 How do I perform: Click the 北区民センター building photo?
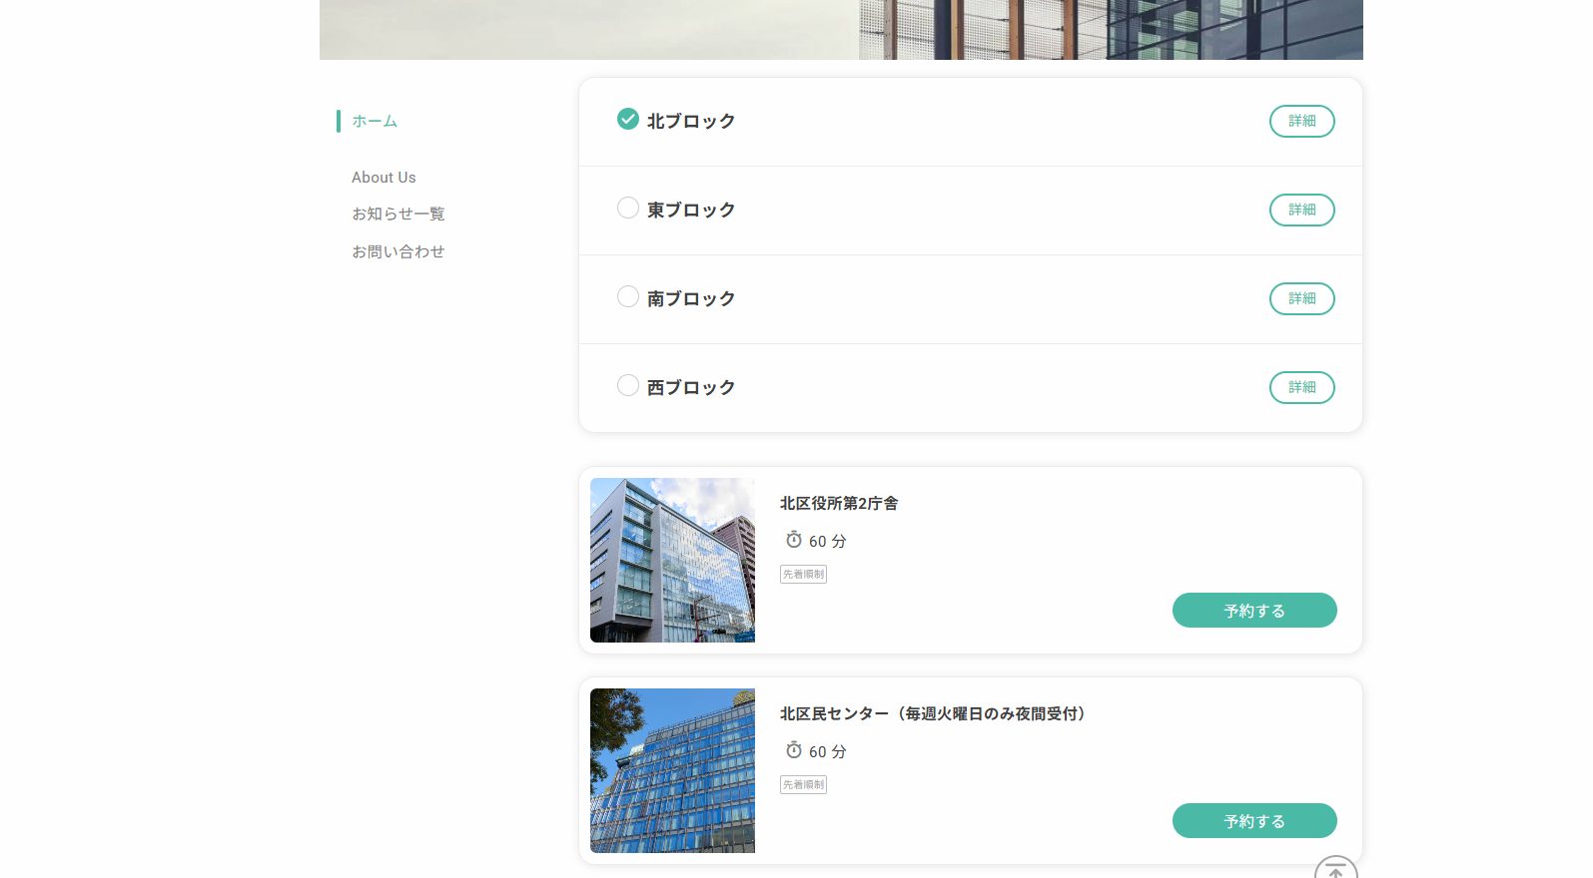tap(672, 770)
